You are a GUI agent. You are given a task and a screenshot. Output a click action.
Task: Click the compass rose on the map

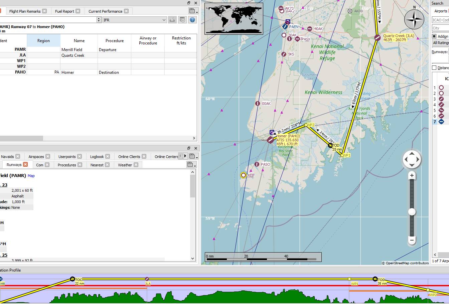coord(414,19)
